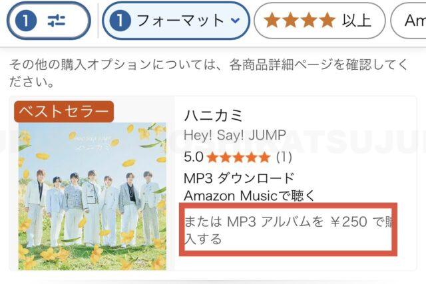Toggle the four stars 以上 filter chip
Viewport: 426px width, 284px height.
click(x=319, y=21)
